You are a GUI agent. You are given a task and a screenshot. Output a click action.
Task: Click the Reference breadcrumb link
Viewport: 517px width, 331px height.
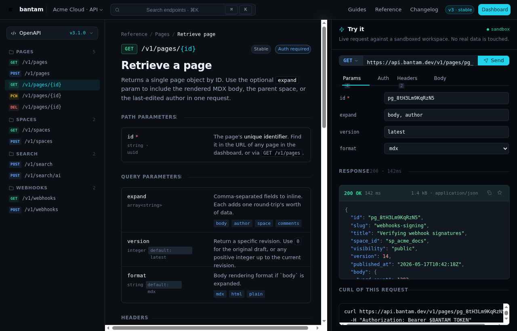tap(134, 34)
